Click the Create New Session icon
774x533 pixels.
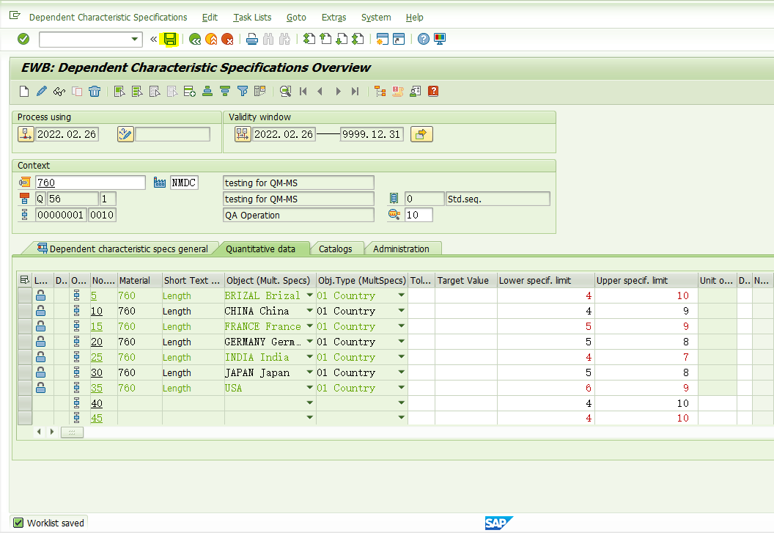pos(382,39)
